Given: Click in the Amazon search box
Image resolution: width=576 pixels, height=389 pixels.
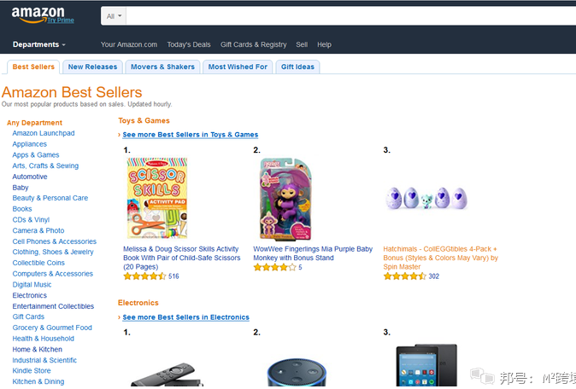Looking at the screenshot, I should tap(342, 16).
